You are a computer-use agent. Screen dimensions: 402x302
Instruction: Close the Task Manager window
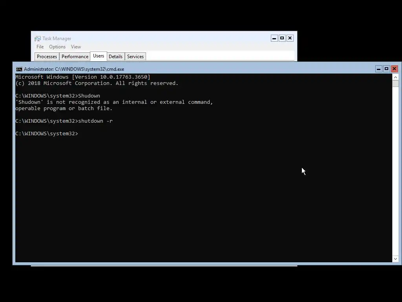[x=290, y=38]
